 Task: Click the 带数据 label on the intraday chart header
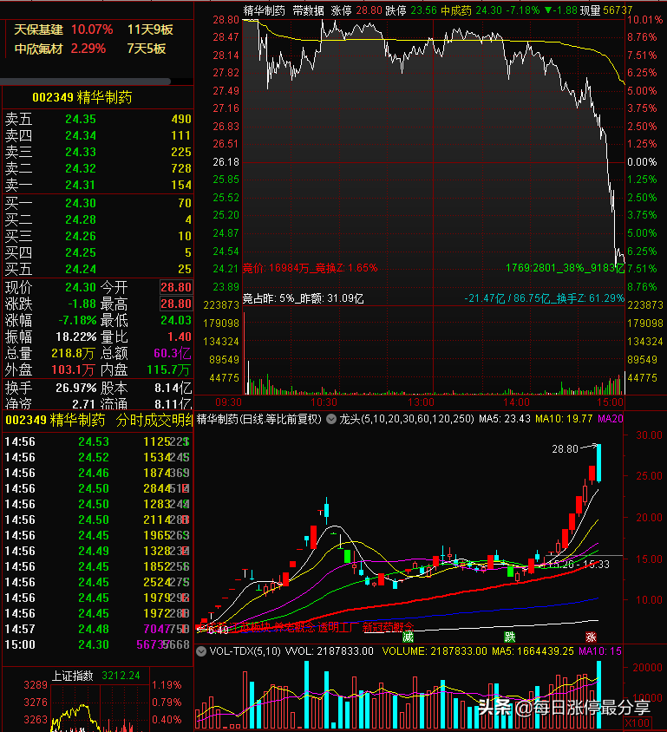click(x=309, y=10)
